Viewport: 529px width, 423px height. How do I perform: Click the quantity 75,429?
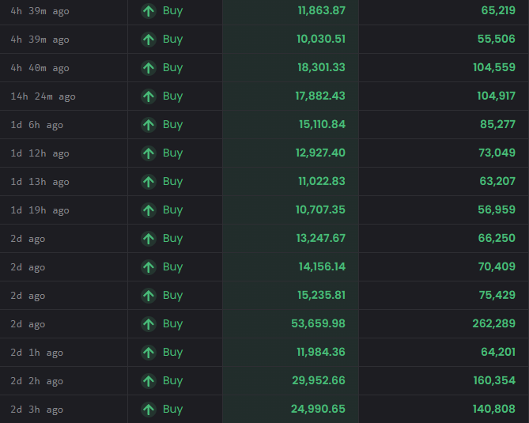click(x=497, y=295)
